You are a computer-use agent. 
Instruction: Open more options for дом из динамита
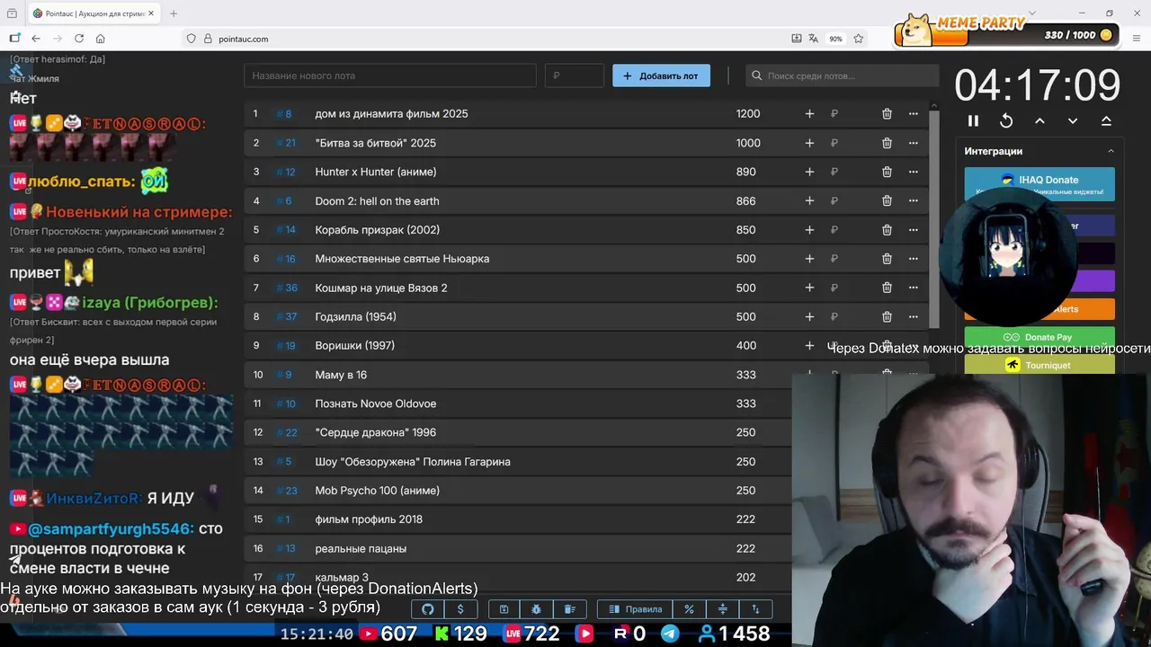click(x=914, y=113)
